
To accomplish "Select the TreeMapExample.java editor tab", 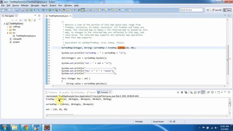I will click(58, 16).
